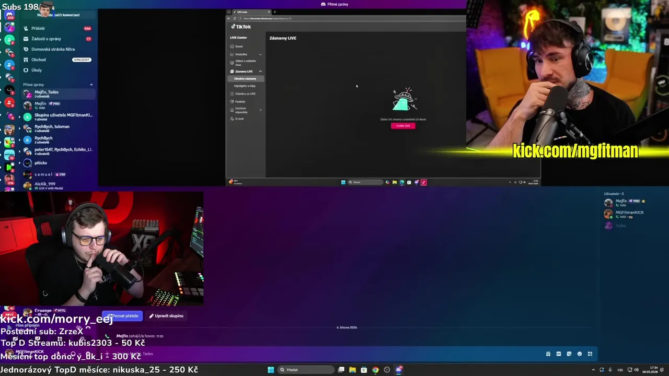The height and width of the screenshot is (376, 669).
Task: Open File Explorer from taskbar
Action: [x=352, y=370]
